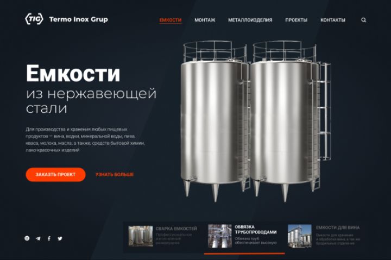
Task: Click the round social icon before Telegram
Action: 27,238
